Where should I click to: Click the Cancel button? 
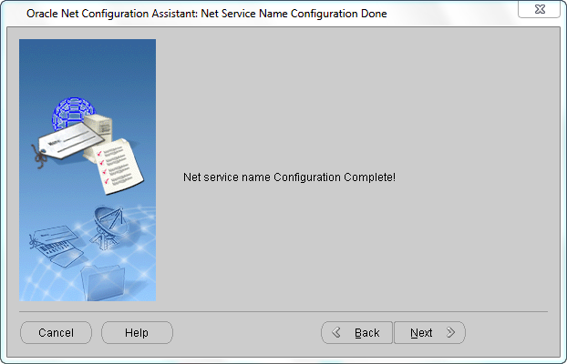[x=56, y=332]
